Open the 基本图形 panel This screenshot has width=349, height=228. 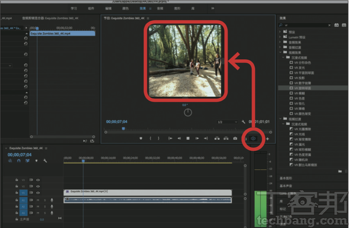(286, 178)
